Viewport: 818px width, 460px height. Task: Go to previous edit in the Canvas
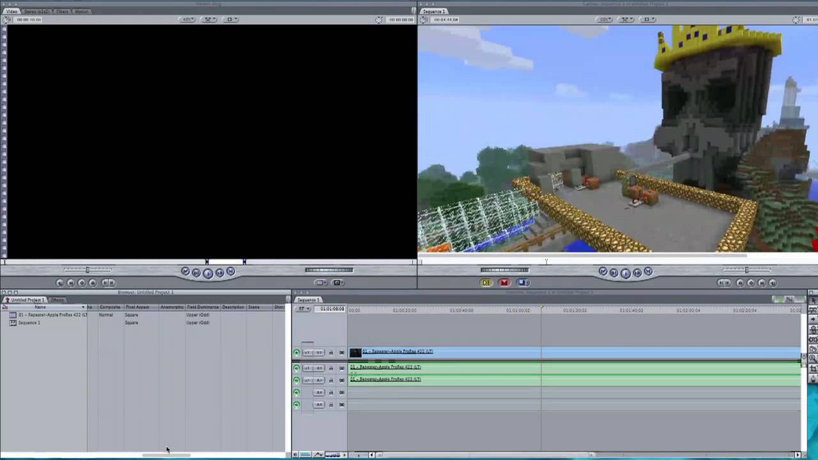(603, 272)
